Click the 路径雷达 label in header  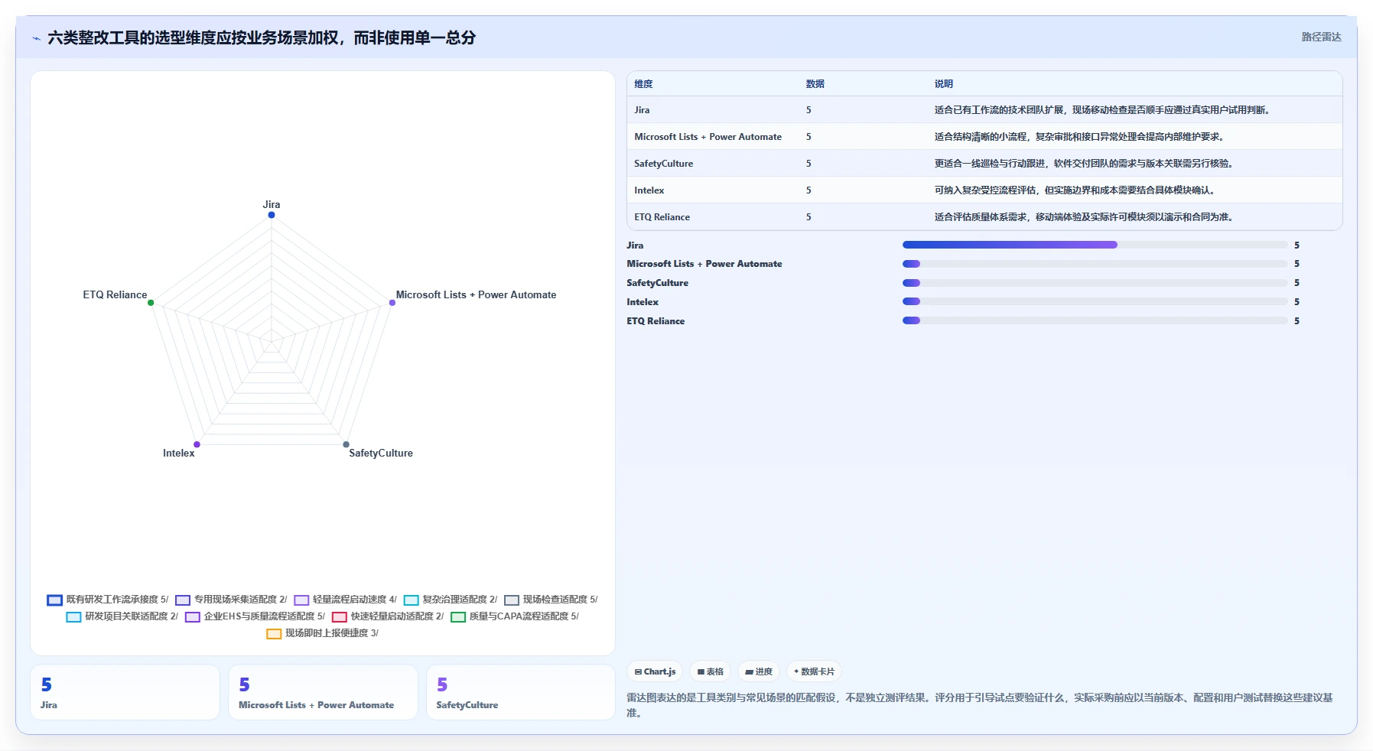[1321, 37]
